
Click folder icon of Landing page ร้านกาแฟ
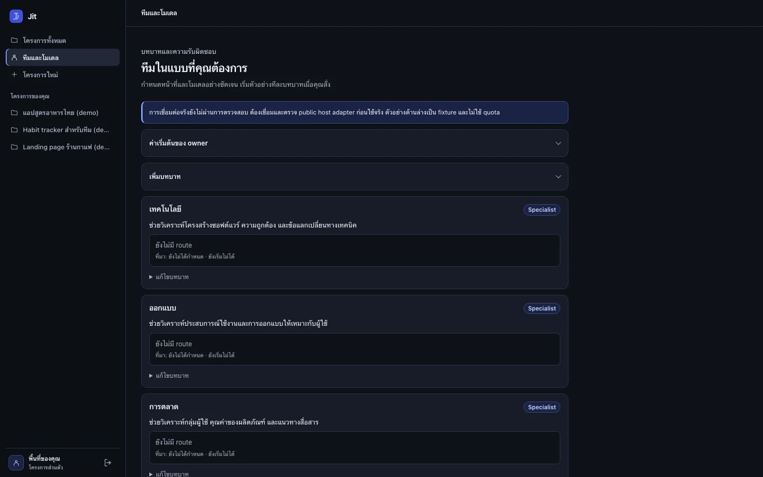coord(14,147)
